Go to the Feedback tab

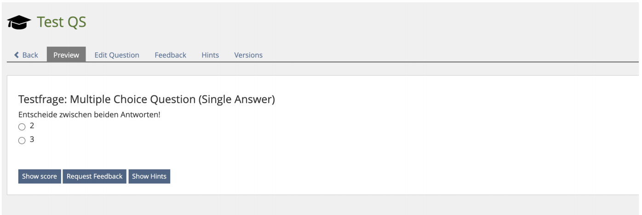170,55
